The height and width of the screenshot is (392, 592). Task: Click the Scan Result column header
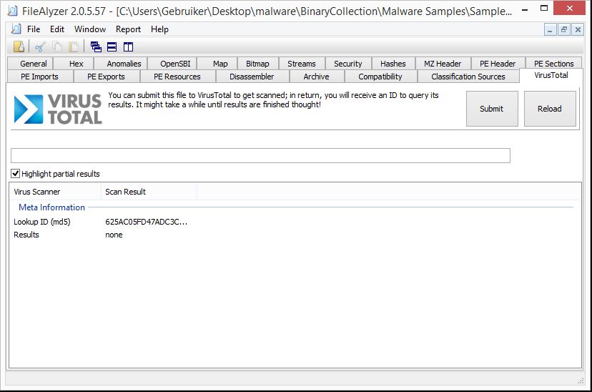[x=149, y=192]
